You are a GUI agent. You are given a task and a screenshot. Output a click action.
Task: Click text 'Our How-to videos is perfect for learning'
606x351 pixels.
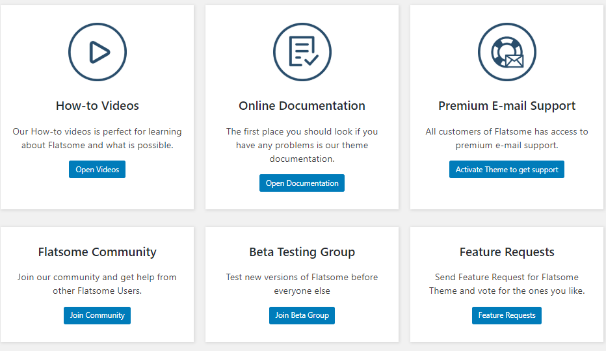(x=97, y=132)
